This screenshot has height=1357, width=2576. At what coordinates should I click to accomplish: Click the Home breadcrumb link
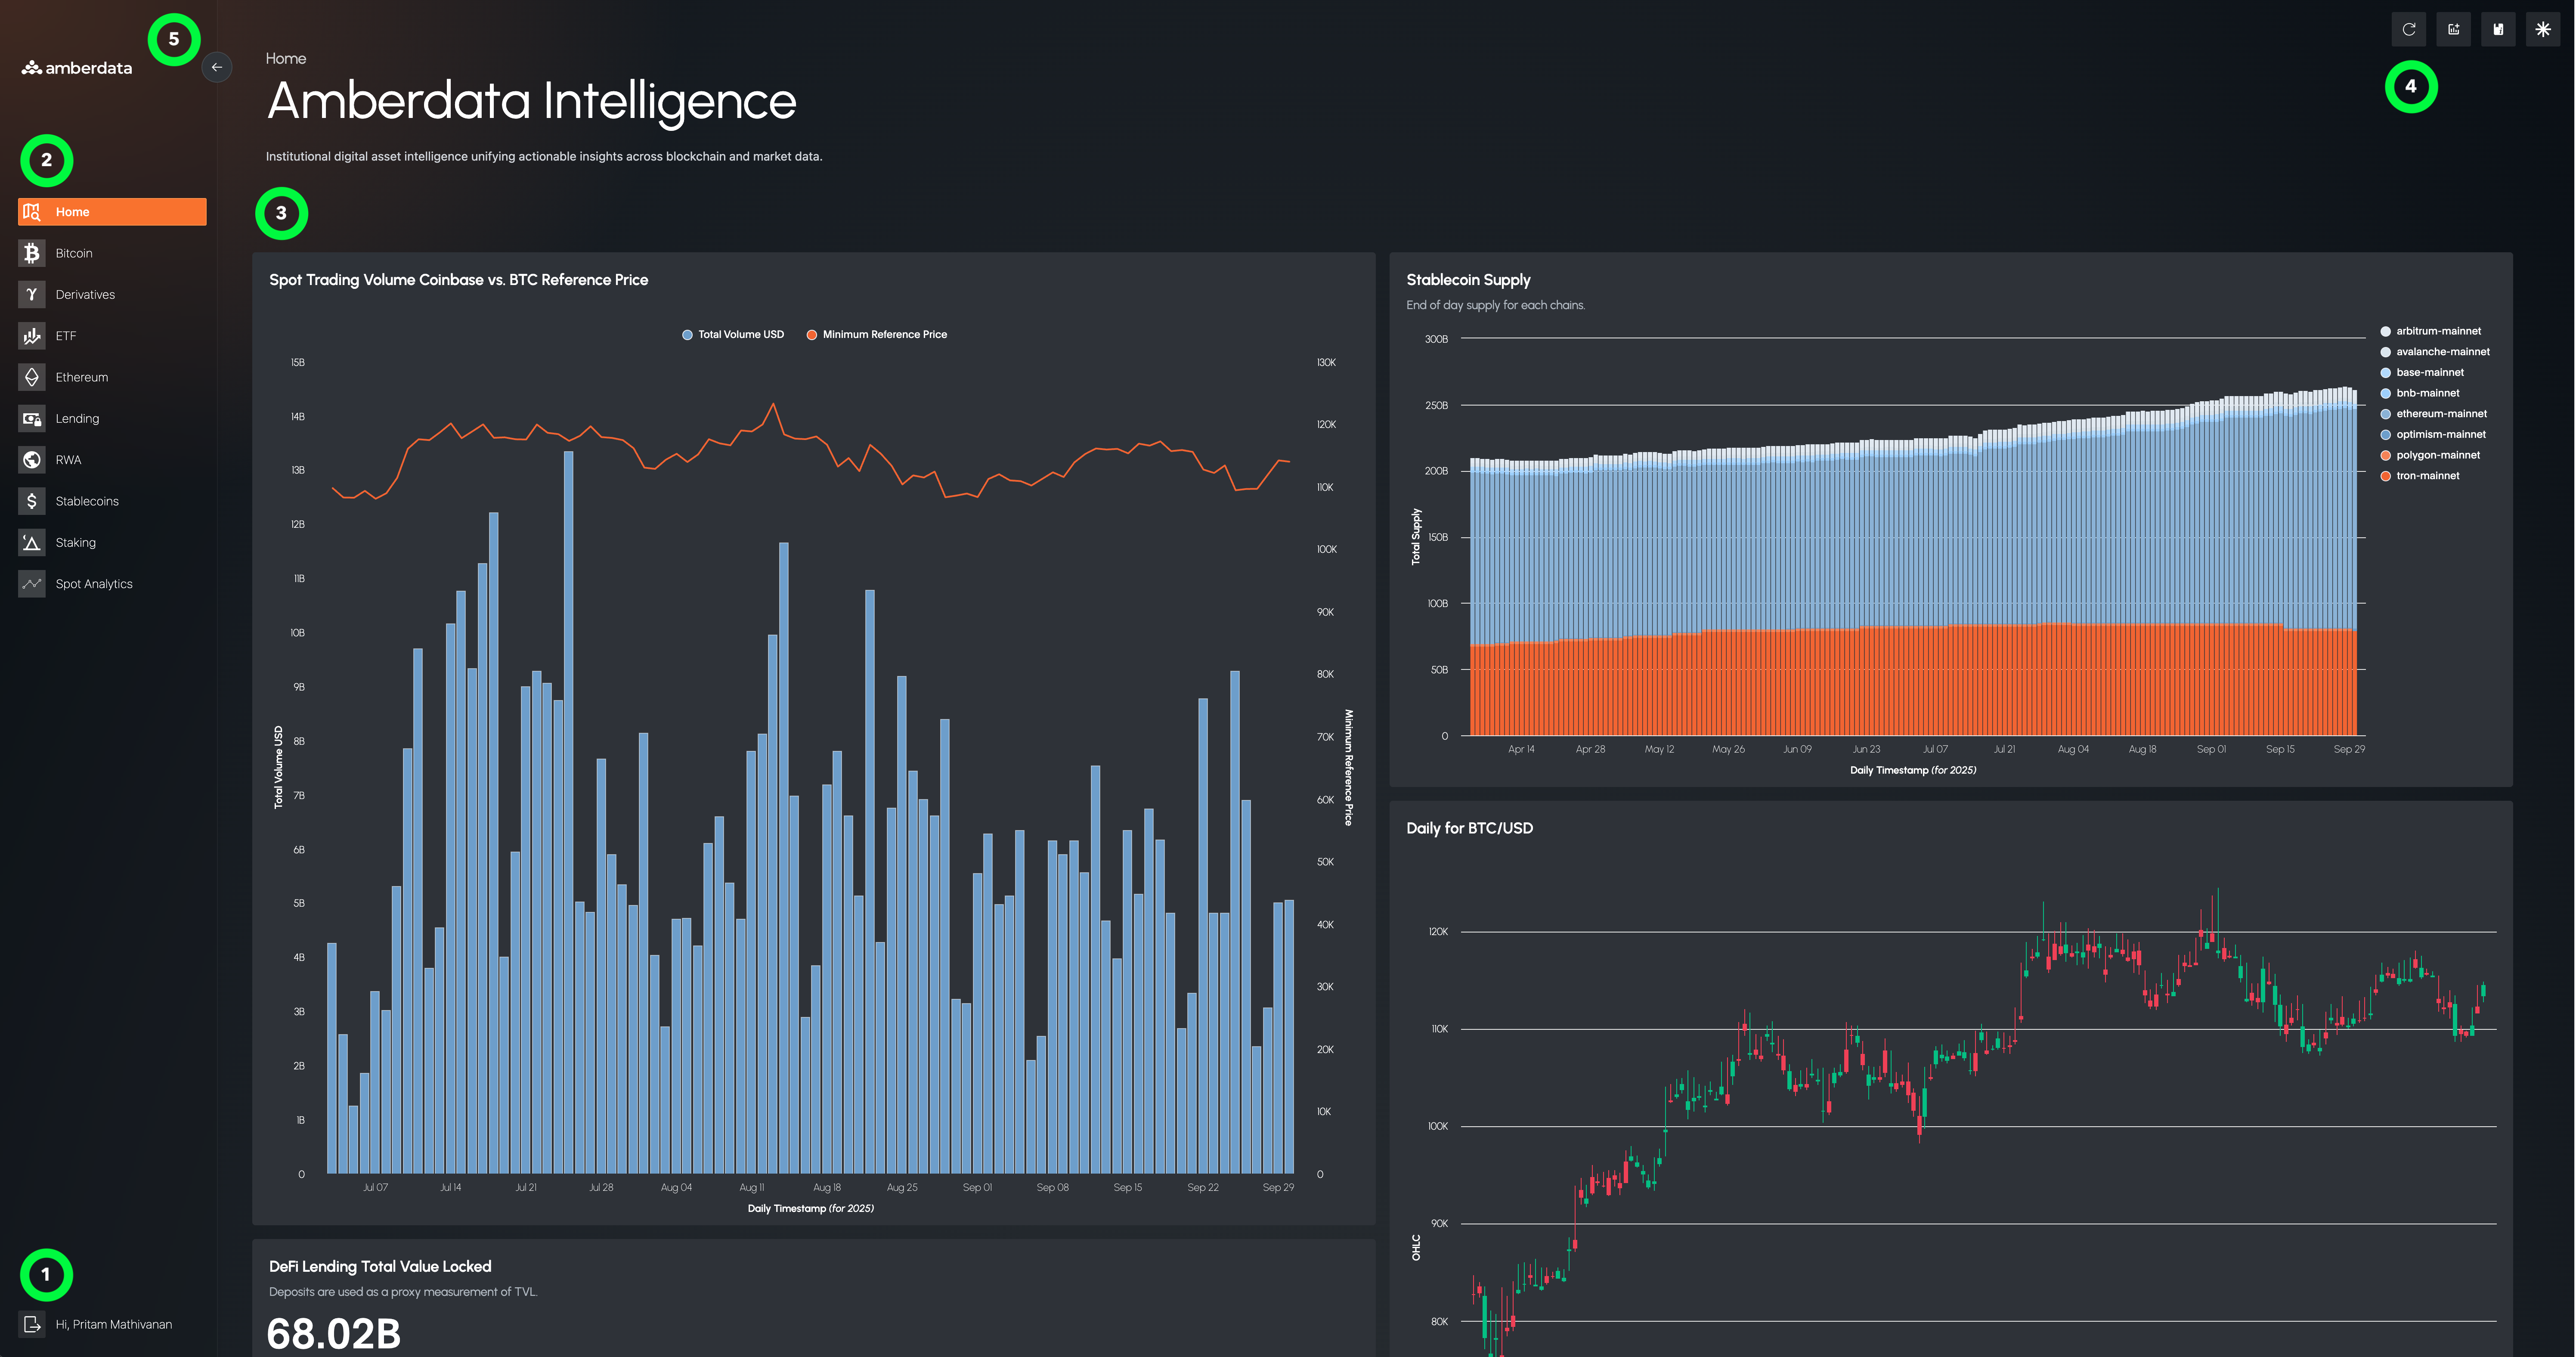point(285,59)
